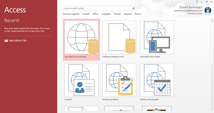Close the Access window
This screenshot has width=214, height=113.
click(x=211, y=2)
